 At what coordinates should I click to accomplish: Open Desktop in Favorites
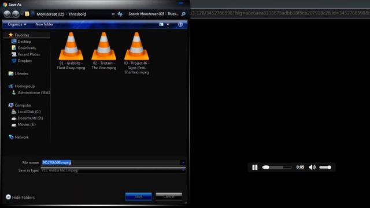click(24, 42)
